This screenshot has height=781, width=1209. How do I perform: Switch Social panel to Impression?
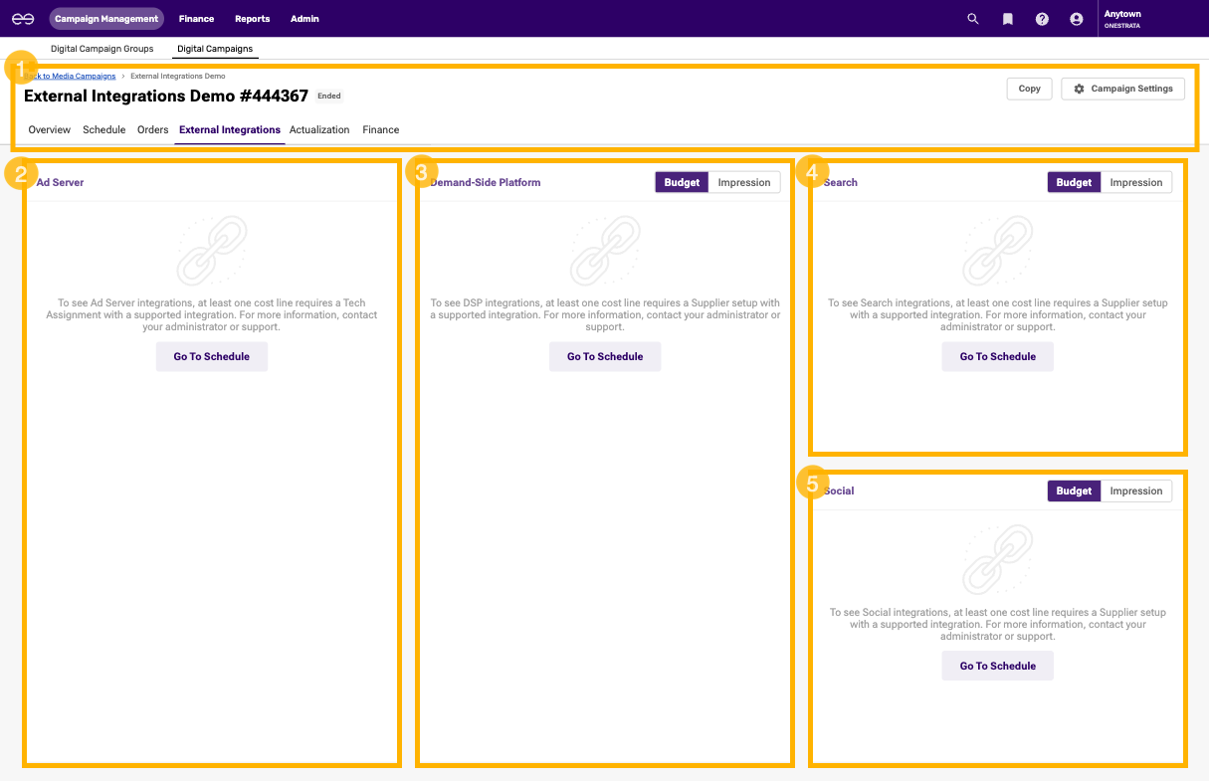tap(1135, 490)
